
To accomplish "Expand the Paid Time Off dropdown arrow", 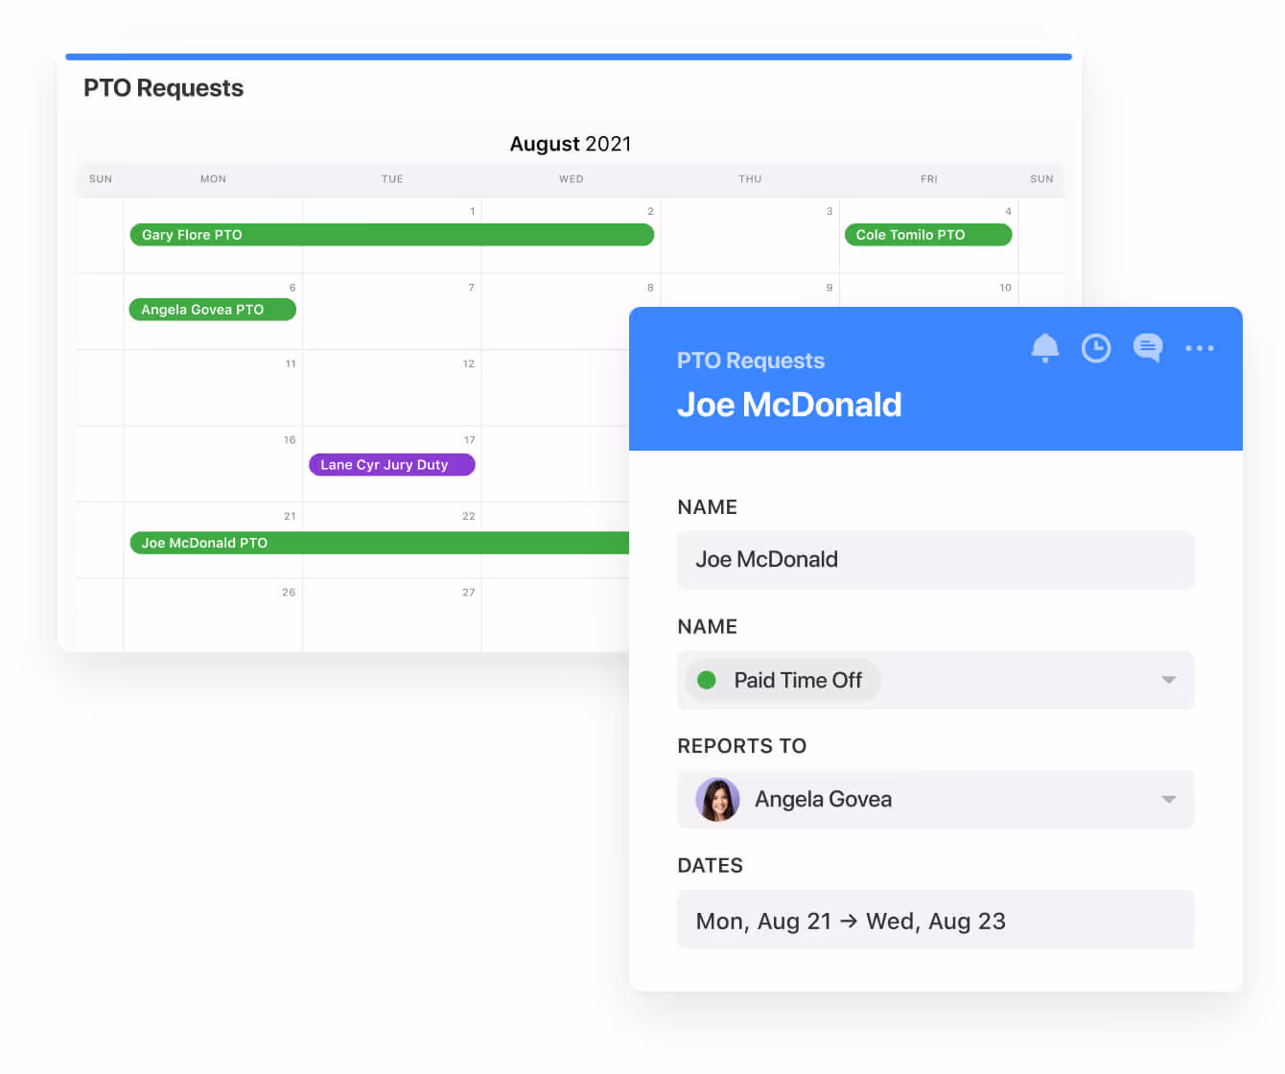I will click(x=1168, y=680).
